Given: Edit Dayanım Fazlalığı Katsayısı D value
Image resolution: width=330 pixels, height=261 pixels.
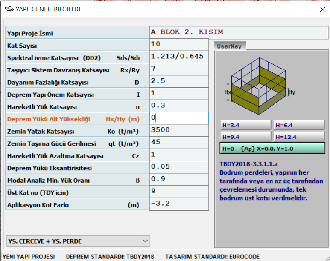Looking at the screenshot, I should (179, 81).
